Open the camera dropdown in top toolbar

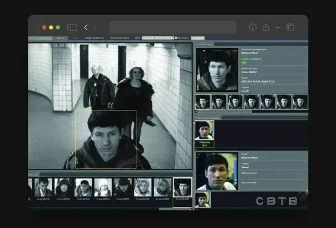click(x=158, y=38)
